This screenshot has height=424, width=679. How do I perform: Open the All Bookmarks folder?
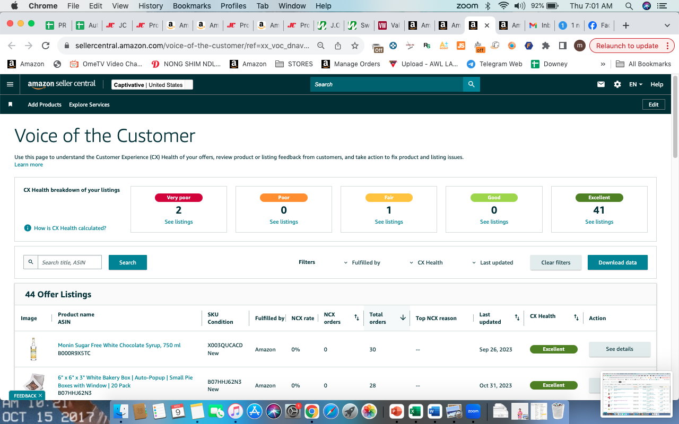[x=643, y=64]
